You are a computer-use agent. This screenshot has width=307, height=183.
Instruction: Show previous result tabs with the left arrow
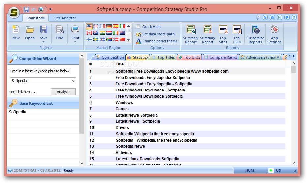point(290,56)
